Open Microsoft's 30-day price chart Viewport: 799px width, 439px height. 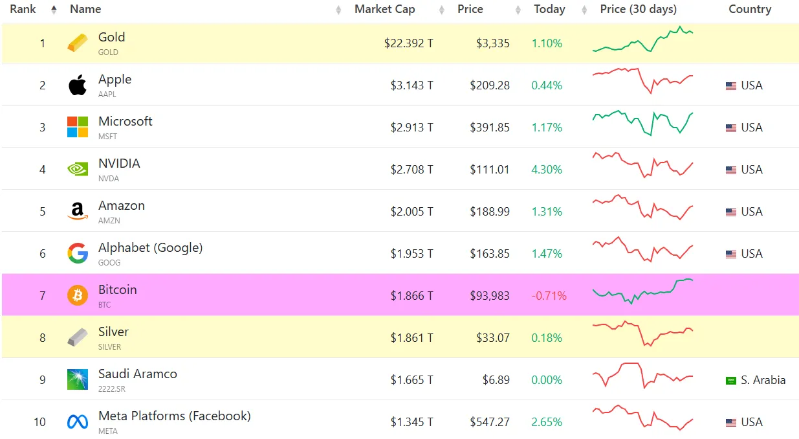coord(642,123)
